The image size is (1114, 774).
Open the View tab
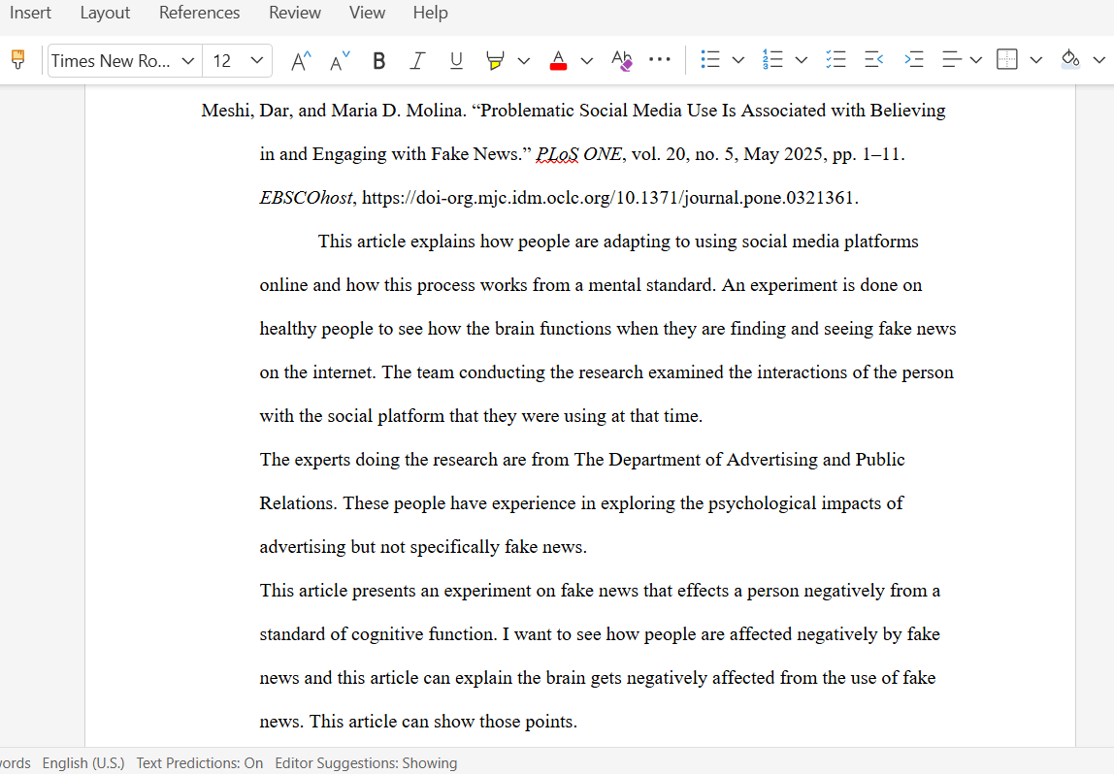click(x=368, y=13)
